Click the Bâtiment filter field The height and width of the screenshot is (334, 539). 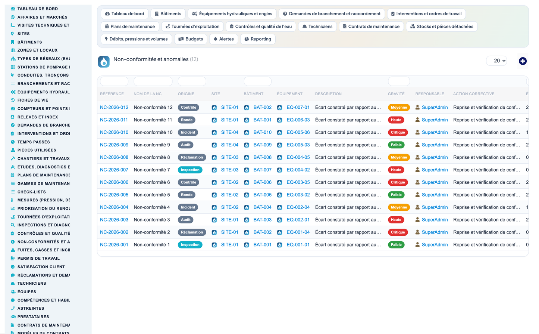(257, 81)
